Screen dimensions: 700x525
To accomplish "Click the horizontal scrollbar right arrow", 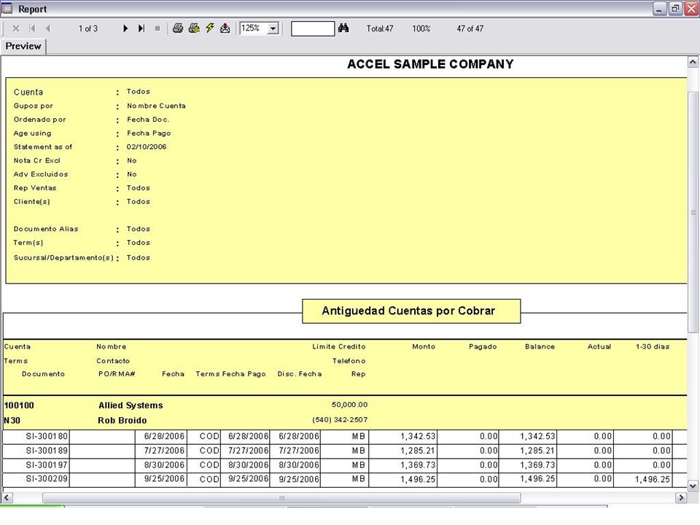I will (x=681, y=497).
